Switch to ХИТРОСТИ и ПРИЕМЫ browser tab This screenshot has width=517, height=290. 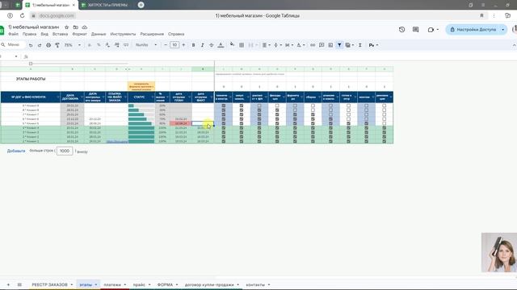coord(107,6)
